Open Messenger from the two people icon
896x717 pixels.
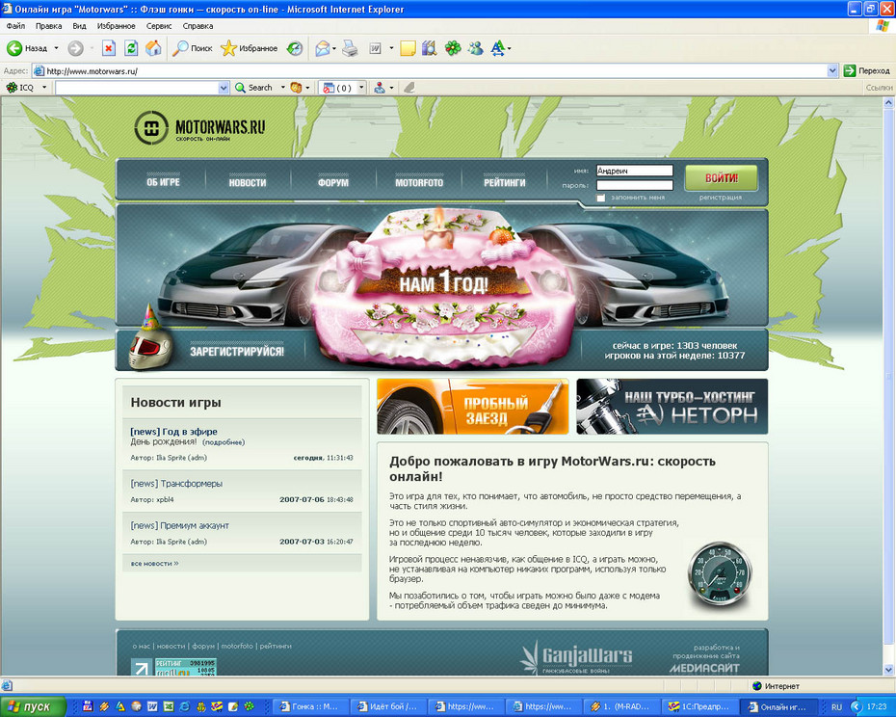click(475, 48)
